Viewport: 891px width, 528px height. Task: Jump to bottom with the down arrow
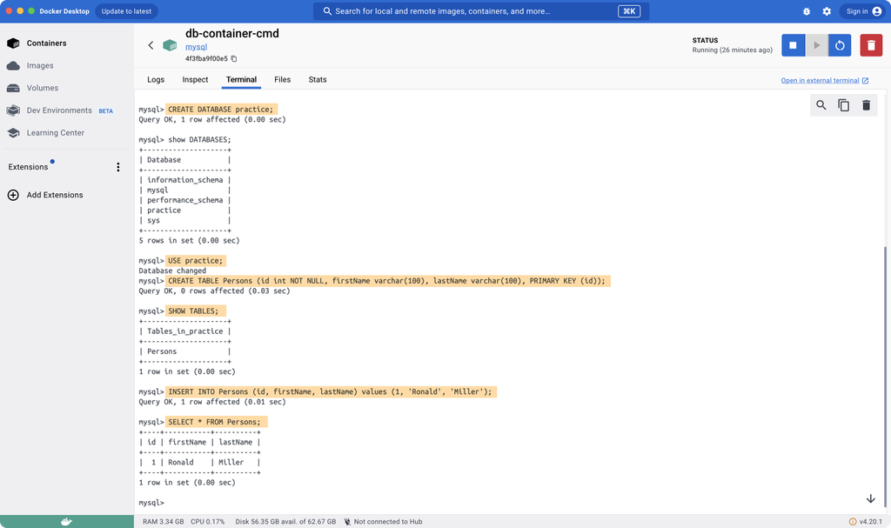pyautogui.click(x=870, y=498)
